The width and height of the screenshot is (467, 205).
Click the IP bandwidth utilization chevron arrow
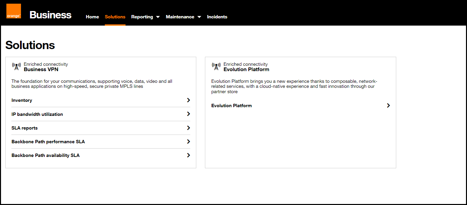189,114
